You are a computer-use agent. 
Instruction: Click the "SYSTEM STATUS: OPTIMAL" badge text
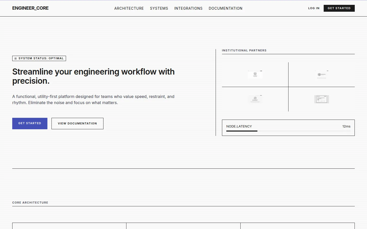tap(41, 58)
